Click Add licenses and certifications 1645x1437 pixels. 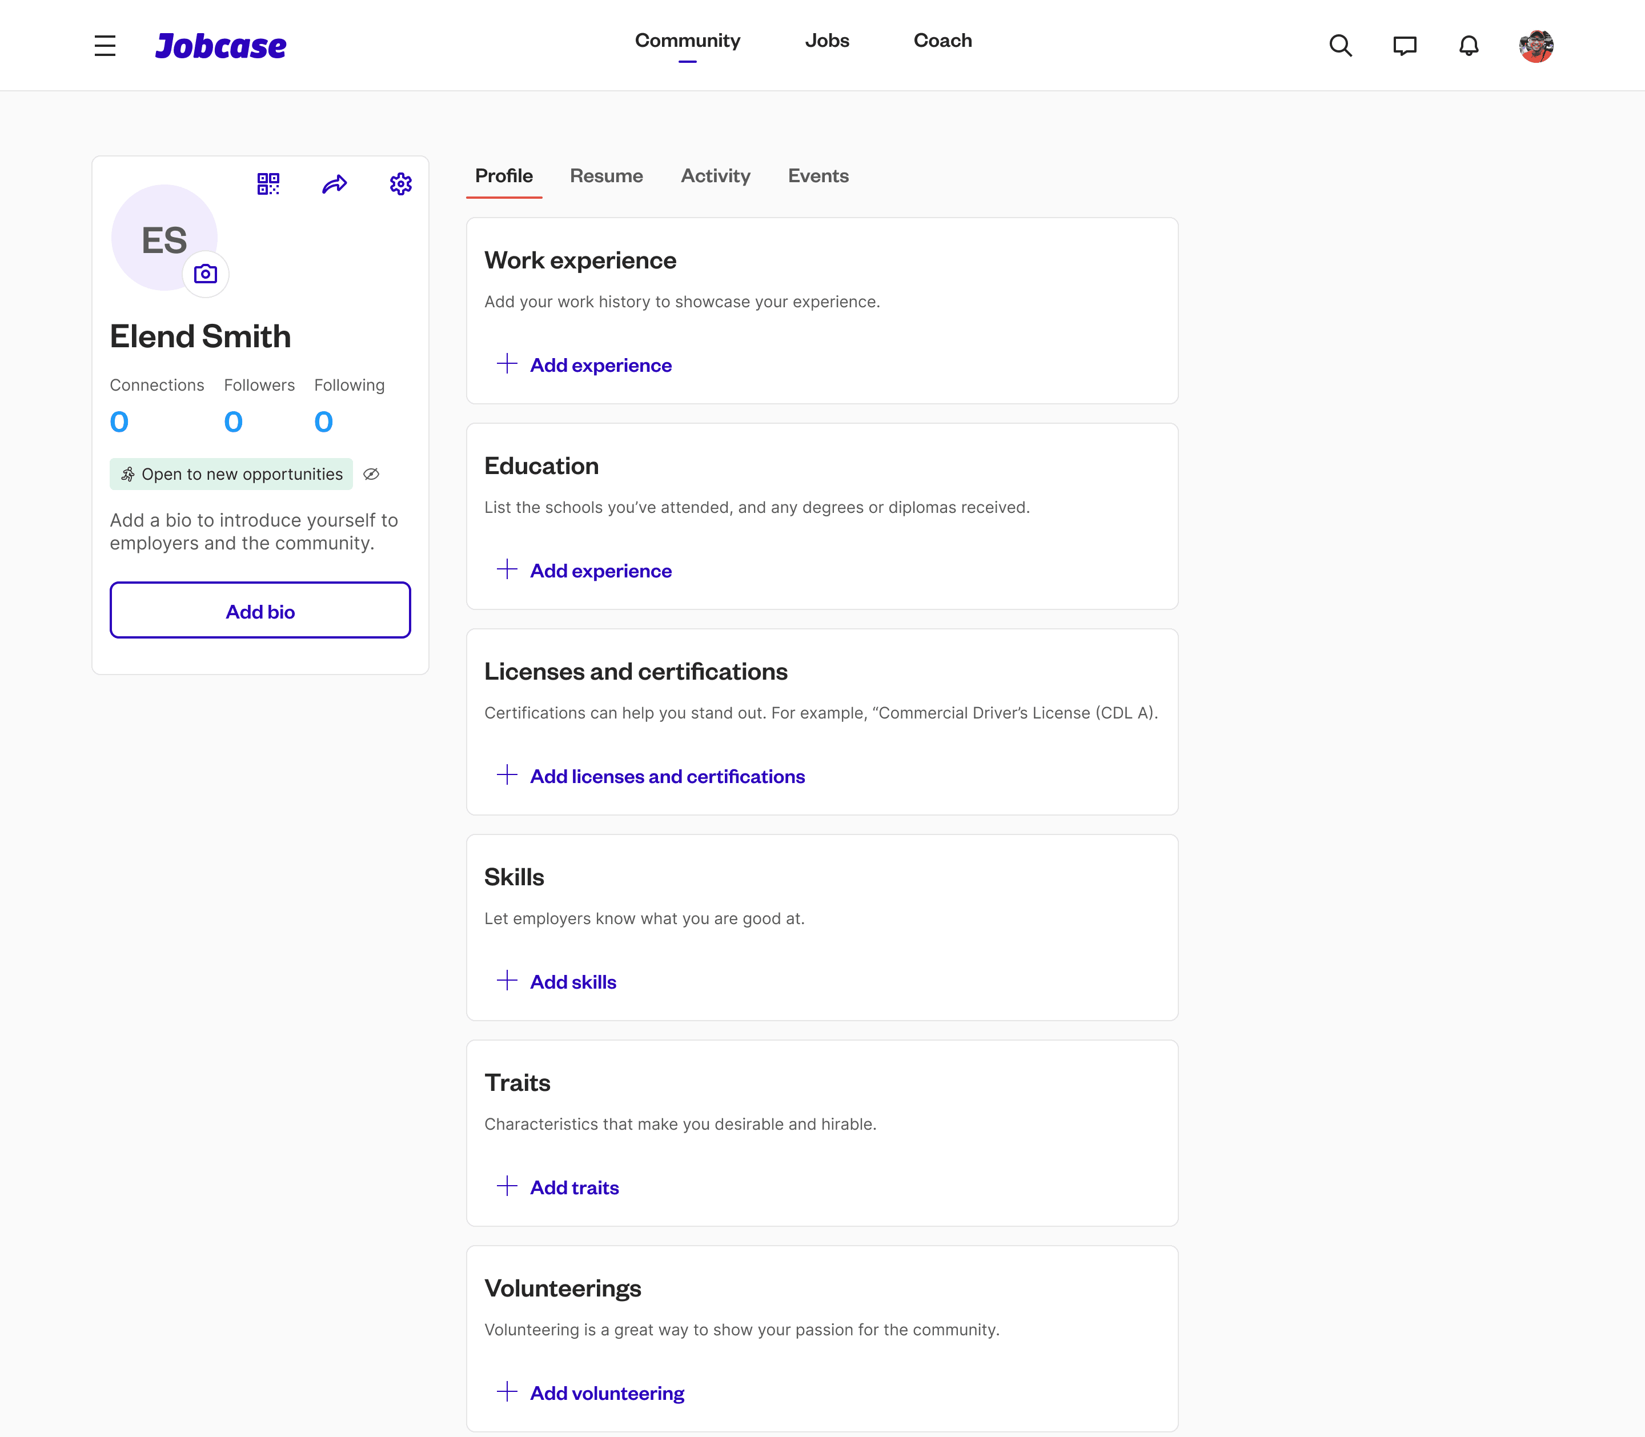pyautogui.click(x=667, y=776)
